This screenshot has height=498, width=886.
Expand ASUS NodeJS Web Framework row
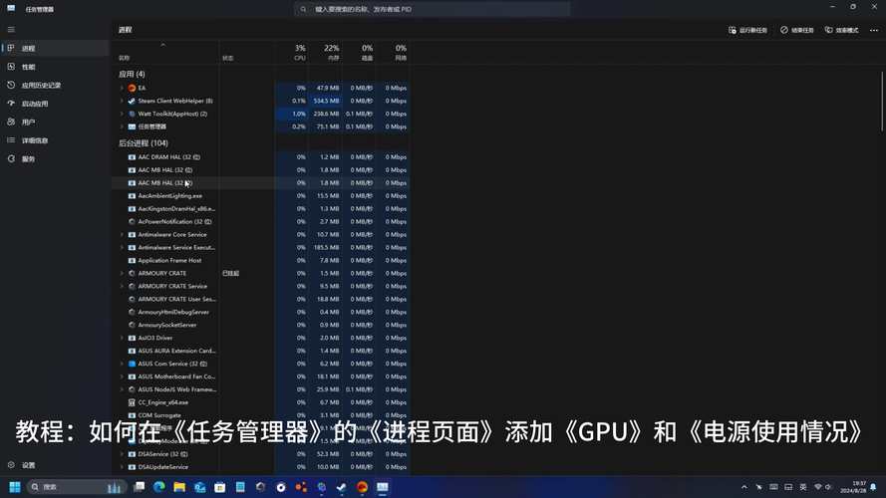coord(122,389)
